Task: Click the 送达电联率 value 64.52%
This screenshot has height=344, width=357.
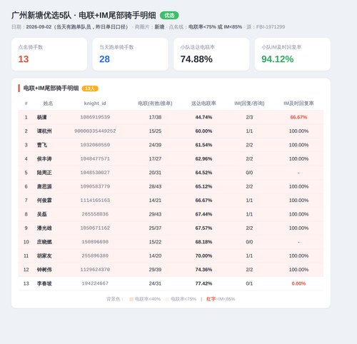Action: tap(203, 173)
